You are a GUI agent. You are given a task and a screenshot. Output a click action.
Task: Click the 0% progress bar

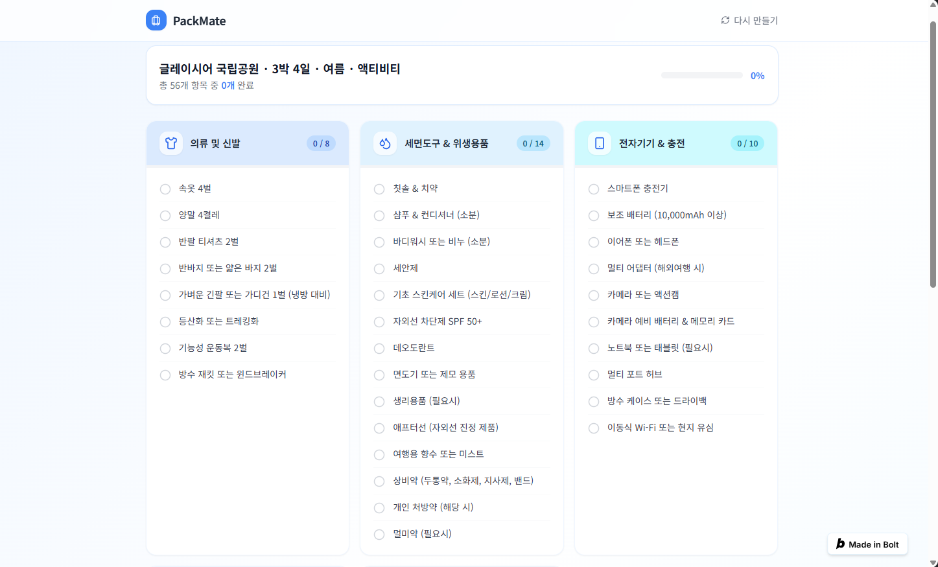tap(701, 75)
